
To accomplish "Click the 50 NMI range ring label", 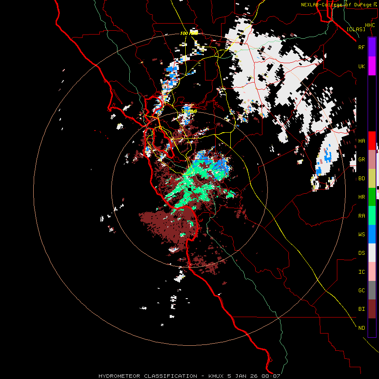I will [189, 111].
